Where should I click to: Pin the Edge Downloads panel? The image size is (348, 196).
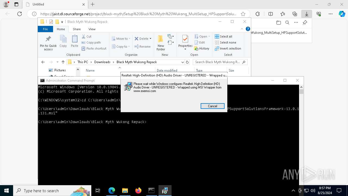pyautogui.click(x=305, y=23)
